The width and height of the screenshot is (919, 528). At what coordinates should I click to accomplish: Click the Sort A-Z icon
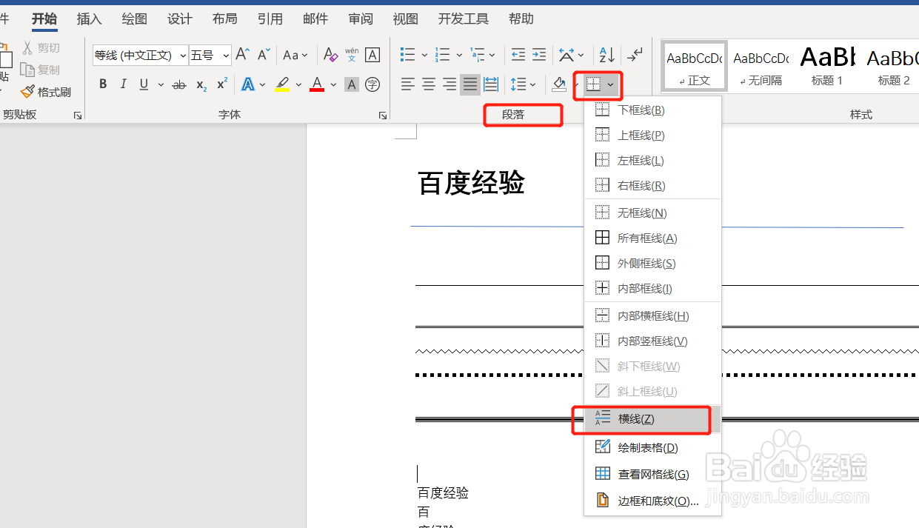pos(606,55)
